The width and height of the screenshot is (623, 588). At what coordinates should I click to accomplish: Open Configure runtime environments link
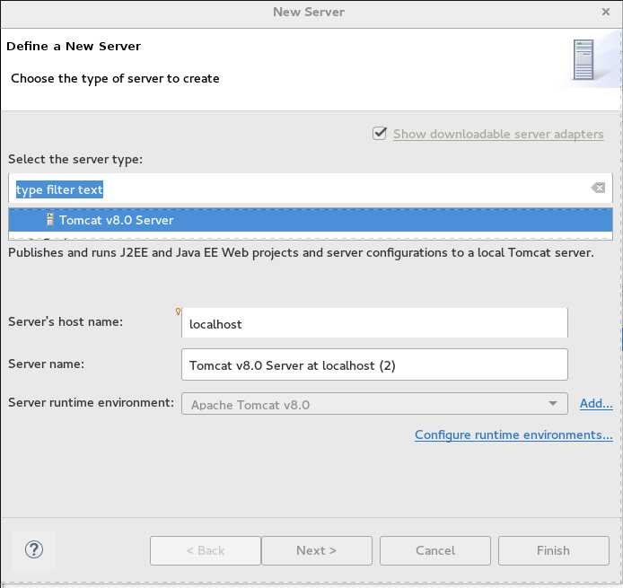click(513, 435)
